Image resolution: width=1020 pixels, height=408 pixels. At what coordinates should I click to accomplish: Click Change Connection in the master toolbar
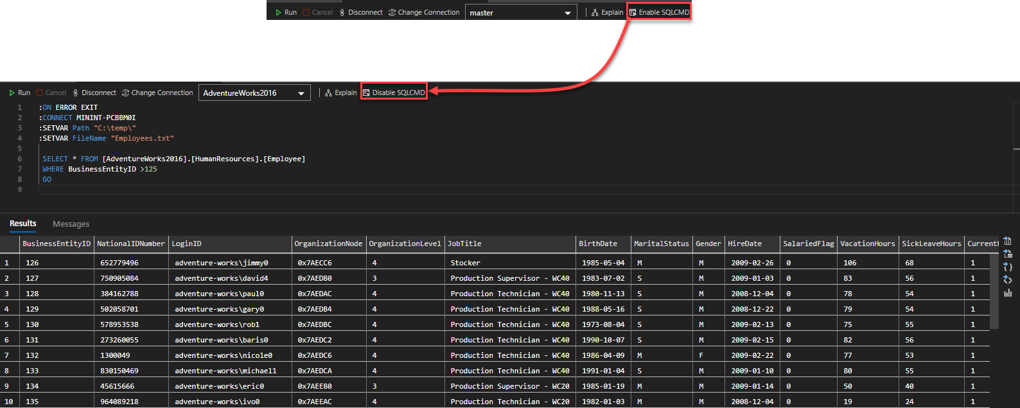pos(424,12)
